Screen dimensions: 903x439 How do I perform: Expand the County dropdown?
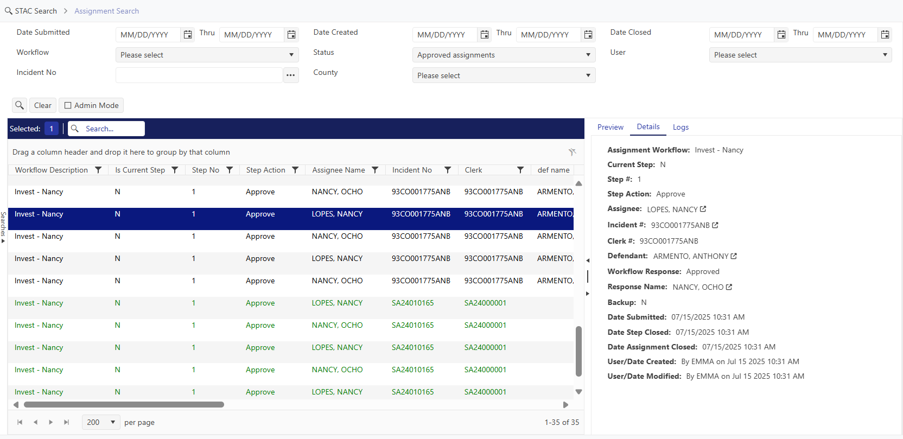(504, 75)
